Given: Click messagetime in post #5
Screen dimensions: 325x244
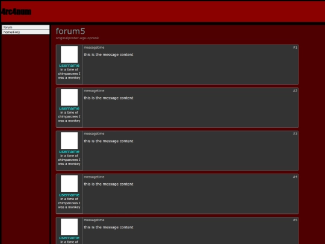Looking at the screenshot, I should [x=94, y=220].
